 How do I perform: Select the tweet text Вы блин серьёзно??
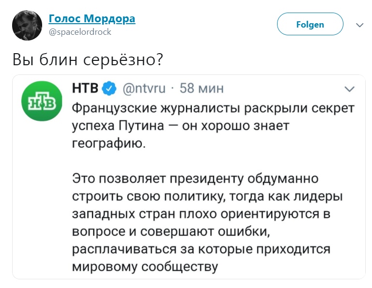tap(87, 59)
